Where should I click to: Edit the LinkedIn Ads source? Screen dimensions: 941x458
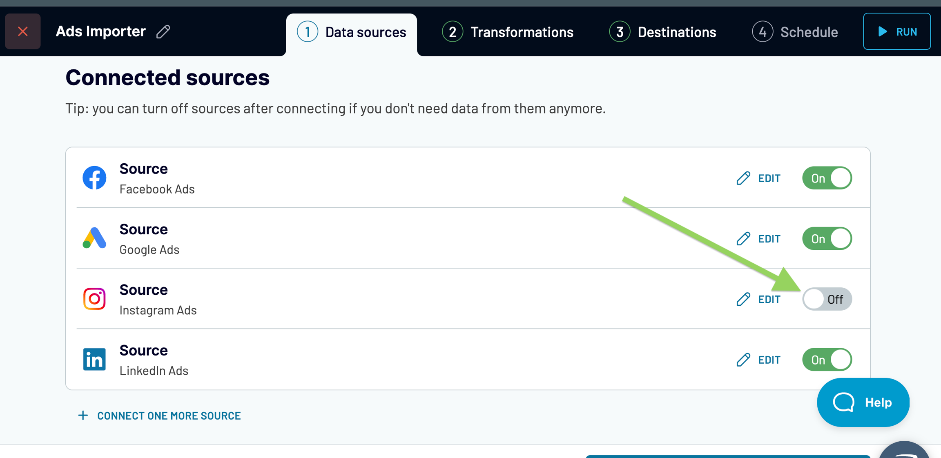pos(758,360)
